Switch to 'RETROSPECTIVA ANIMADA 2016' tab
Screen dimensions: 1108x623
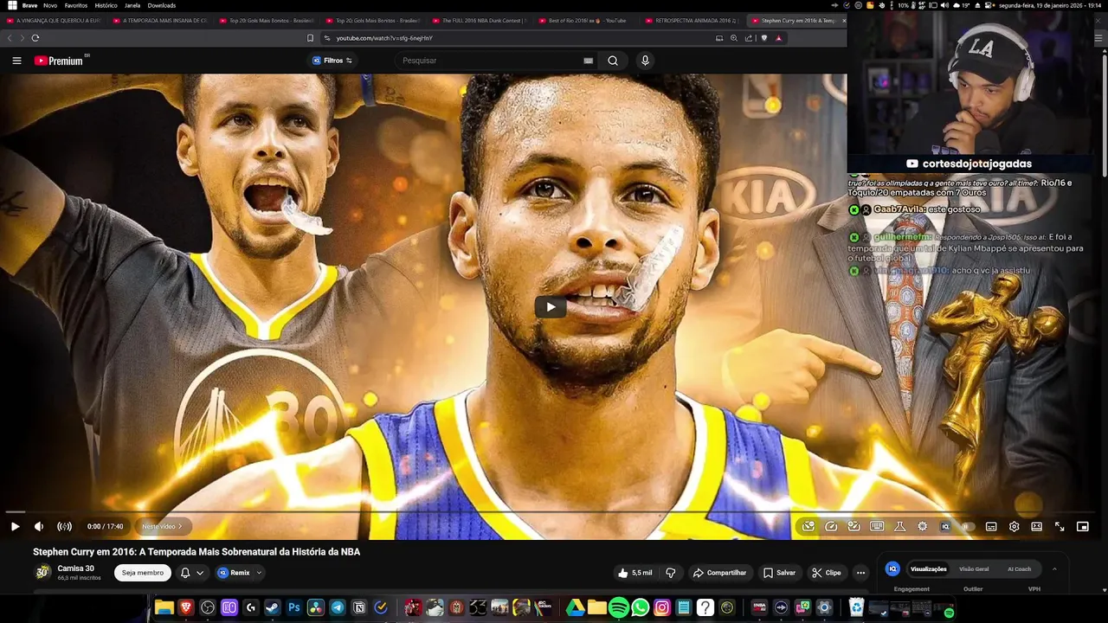690,20
